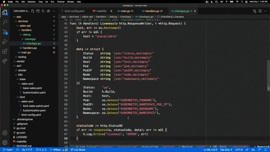
Task: Click line number 56 in the gutter
Action: coord(66,87)
